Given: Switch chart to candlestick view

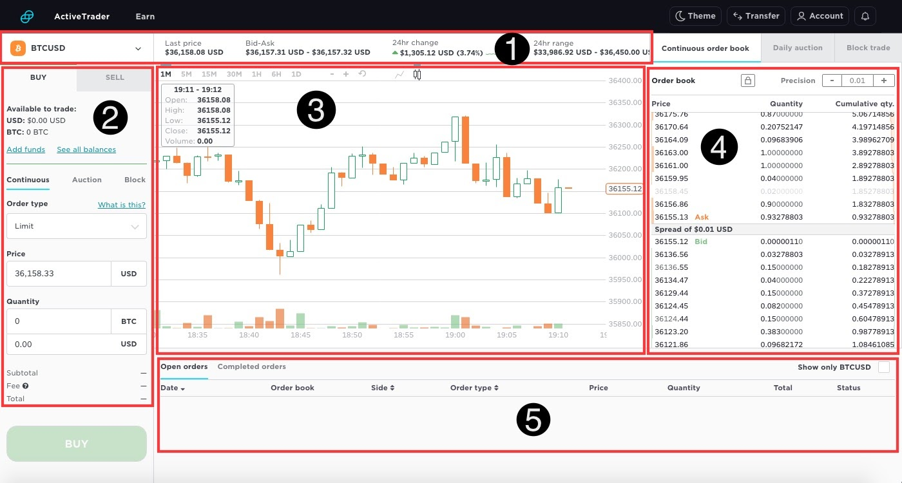Looking at the screenshot, I should (417, 74).
